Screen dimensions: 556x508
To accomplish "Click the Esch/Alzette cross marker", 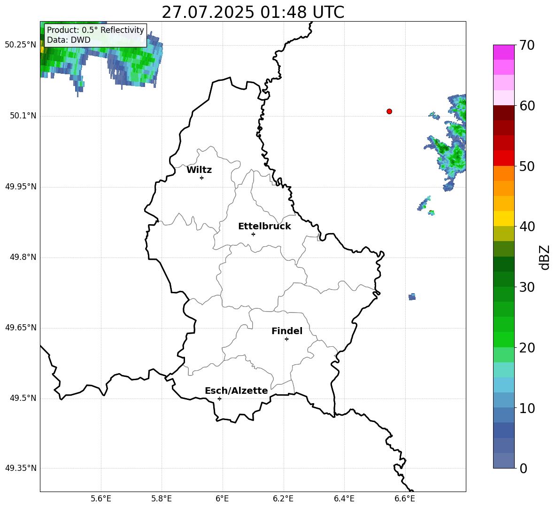I will coord(219,399).
